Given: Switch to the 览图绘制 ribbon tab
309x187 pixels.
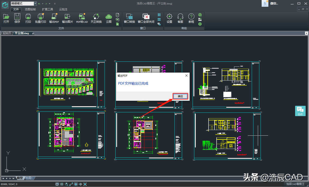Looking at the screenshot, I should [x=30, y=9].
